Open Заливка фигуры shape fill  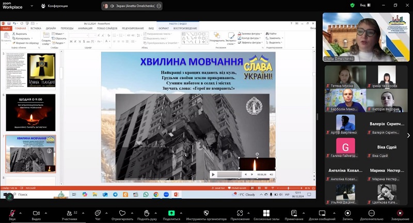[x=249, y=34]
